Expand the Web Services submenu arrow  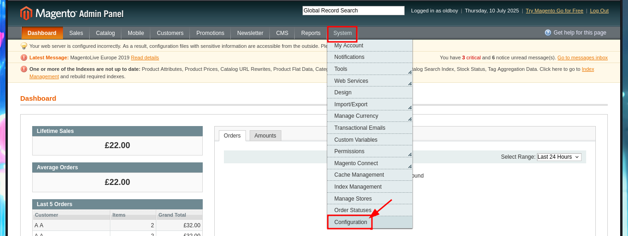pos(410,84)
